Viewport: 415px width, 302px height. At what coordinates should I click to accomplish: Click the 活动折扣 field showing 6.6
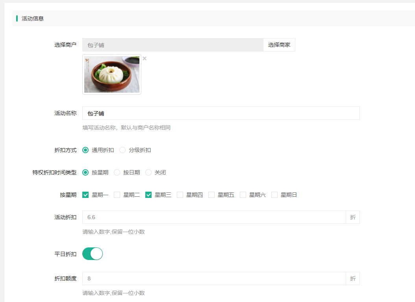(x=214, y=217)
